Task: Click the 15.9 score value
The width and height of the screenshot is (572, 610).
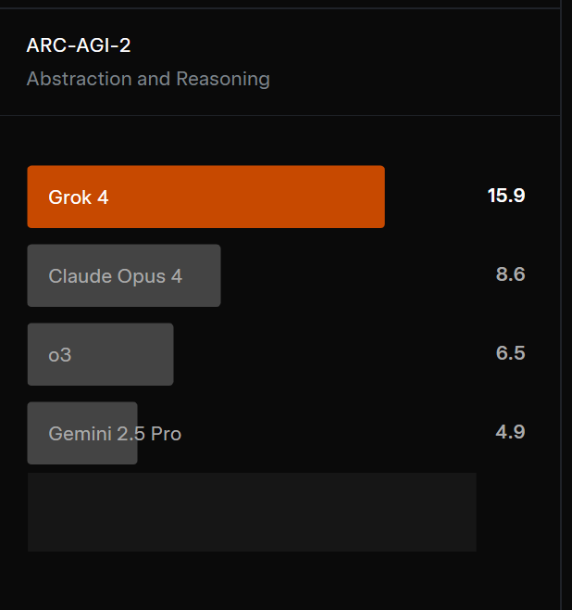Action: [506, 196]
